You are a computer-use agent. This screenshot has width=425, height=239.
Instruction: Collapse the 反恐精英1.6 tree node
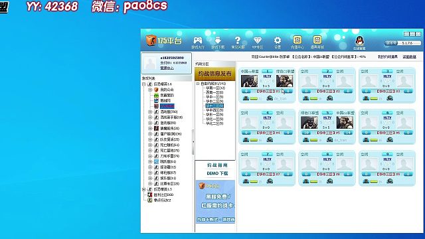144,84
